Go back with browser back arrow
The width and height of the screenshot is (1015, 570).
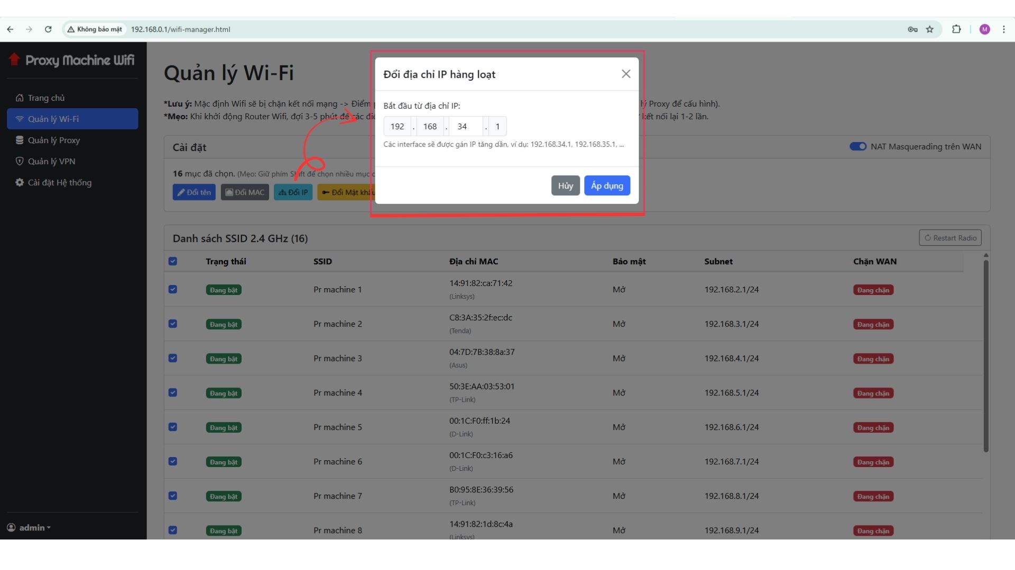10,29
